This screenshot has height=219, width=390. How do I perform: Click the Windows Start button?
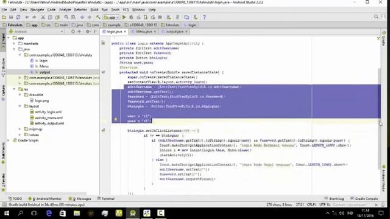[x=7, y=213]
